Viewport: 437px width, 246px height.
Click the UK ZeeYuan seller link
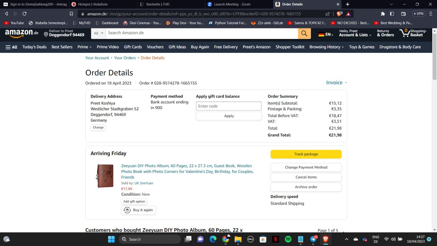144,183
